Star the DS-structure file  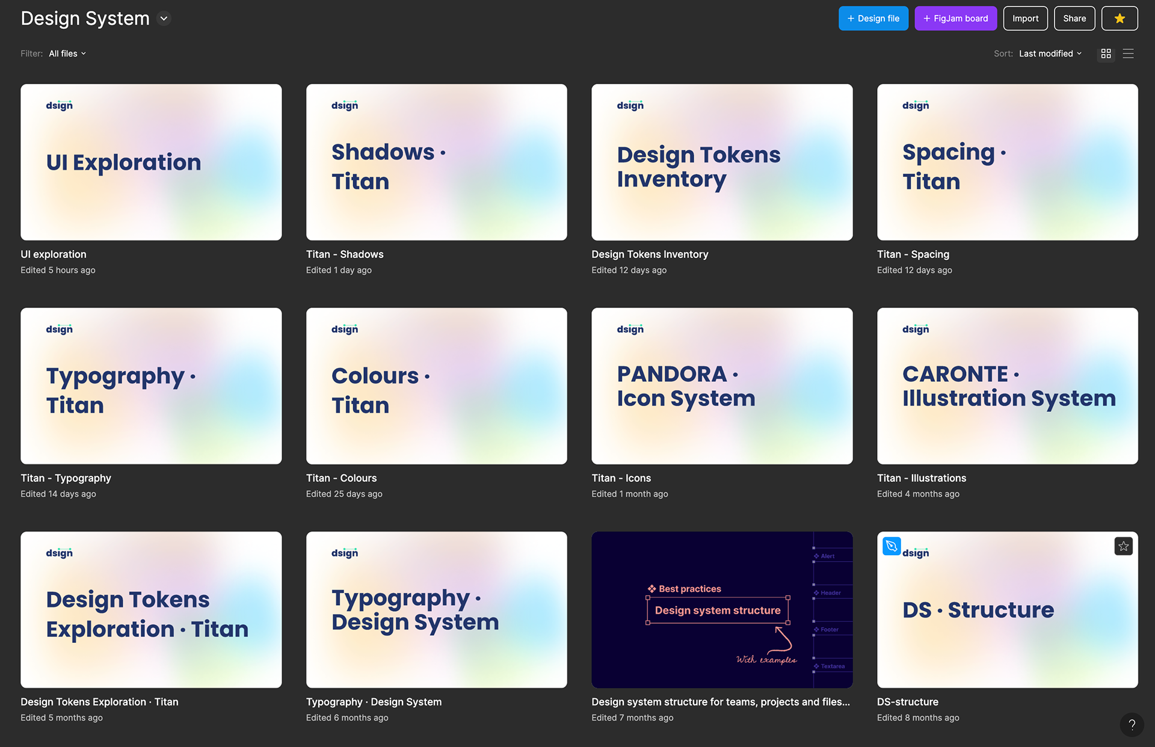point(1123,546)
